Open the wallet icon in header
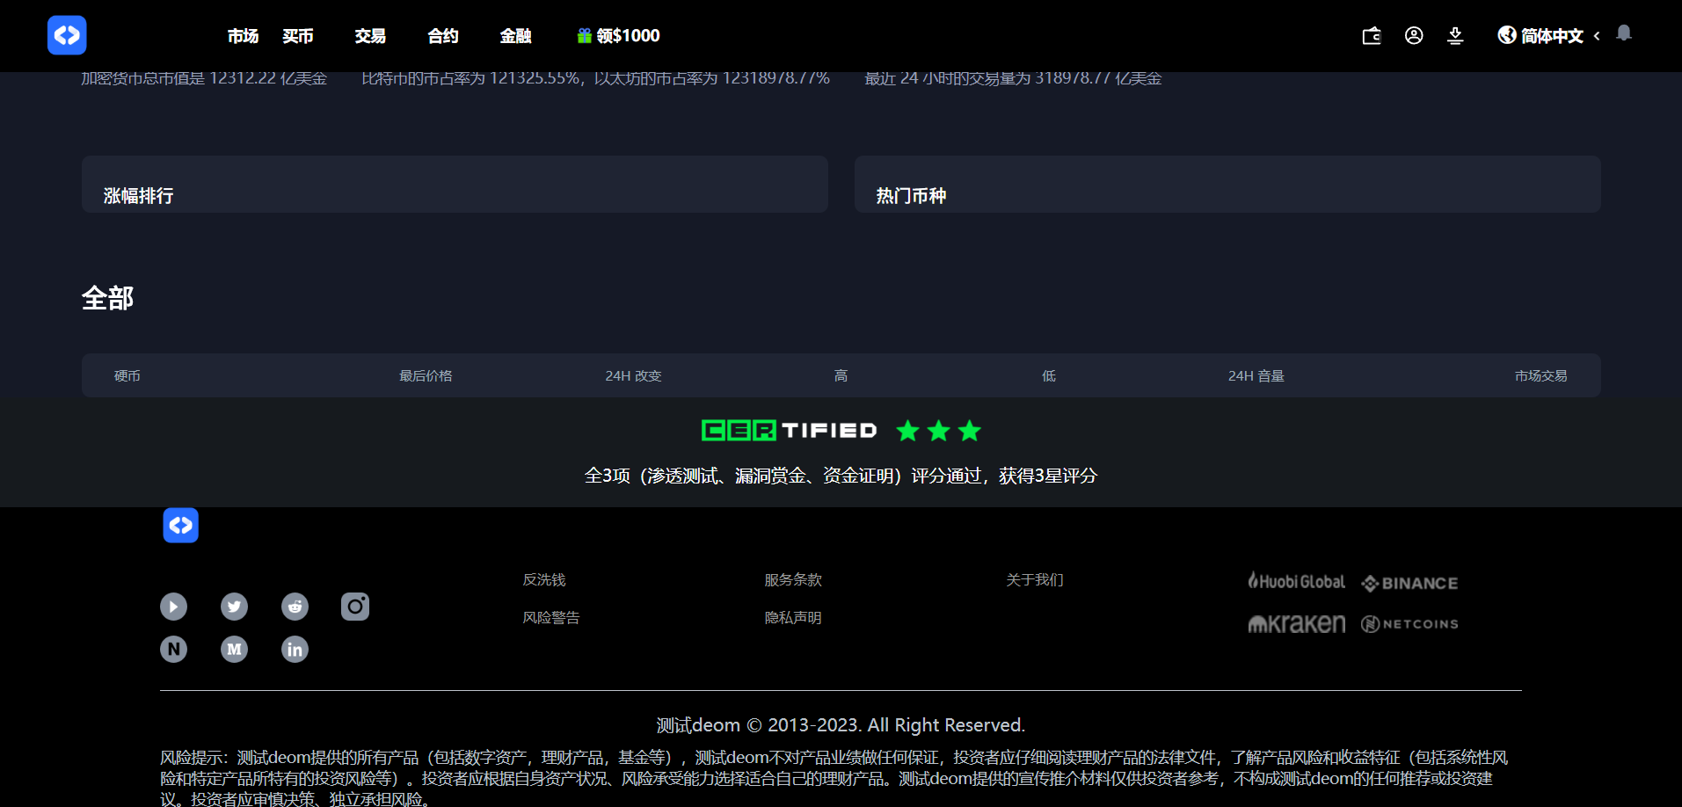This screenshot has width=1682, height=807. [x=1371, y=36]
